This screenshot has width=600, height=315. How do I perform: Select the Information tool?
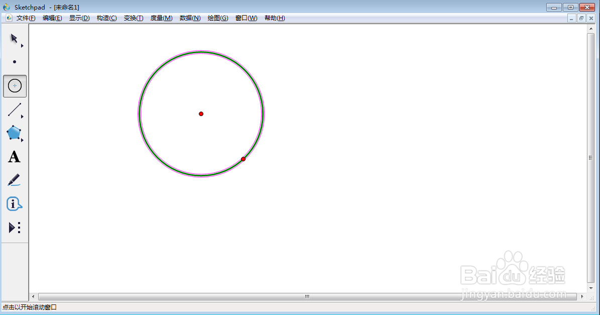[x=14, y=204]
